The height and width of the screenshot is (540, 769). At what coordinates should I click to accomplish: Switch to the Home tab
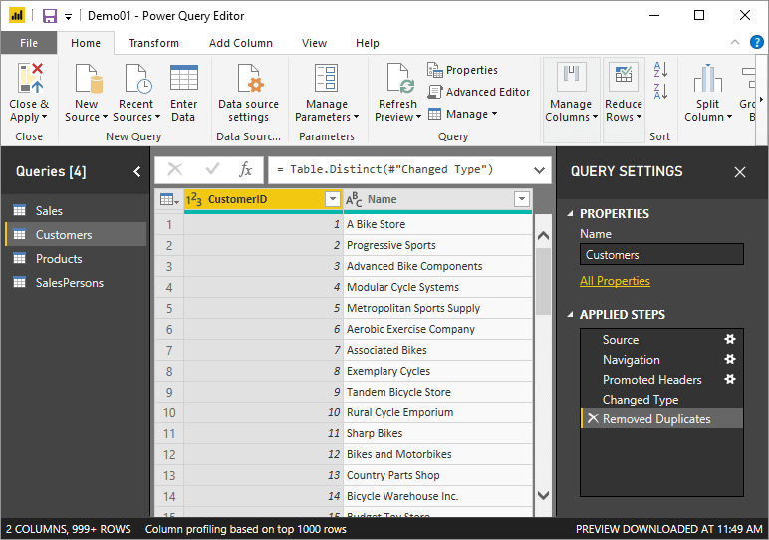tap(86, 43)
